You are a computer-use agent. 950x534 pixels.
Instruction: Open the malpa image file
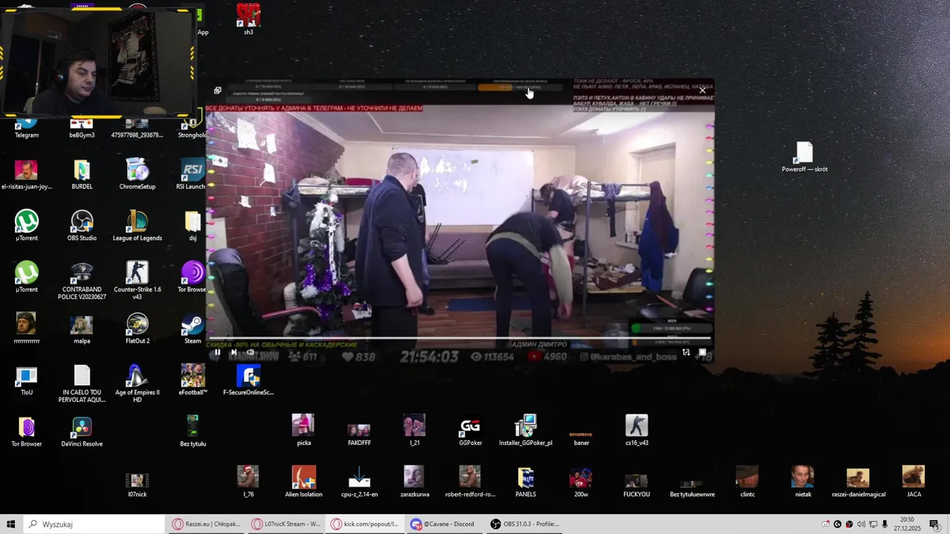coord(82,329)
